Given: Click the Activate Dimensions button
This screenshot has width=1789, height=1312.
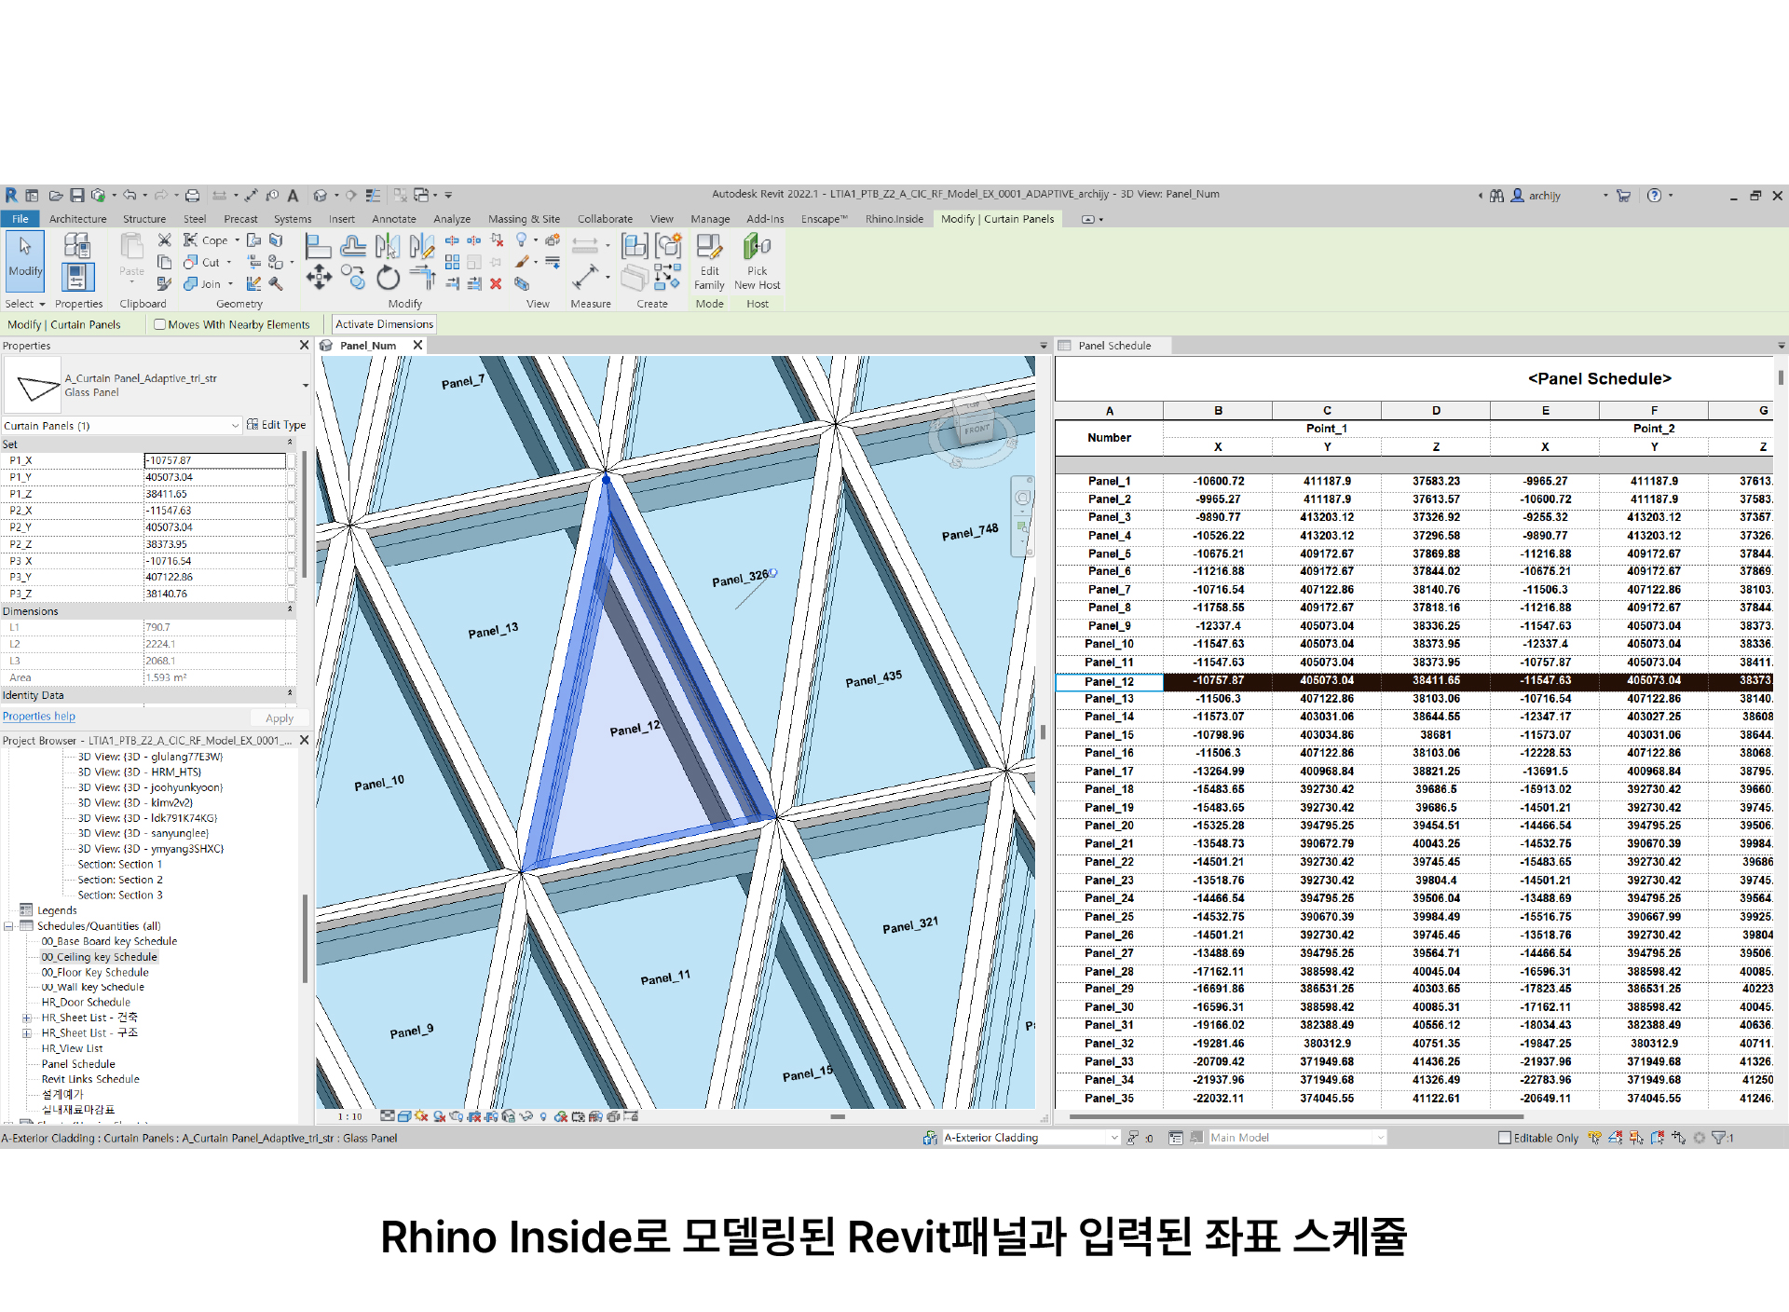Looking at the screenshot, I should (x=384, y=324).
